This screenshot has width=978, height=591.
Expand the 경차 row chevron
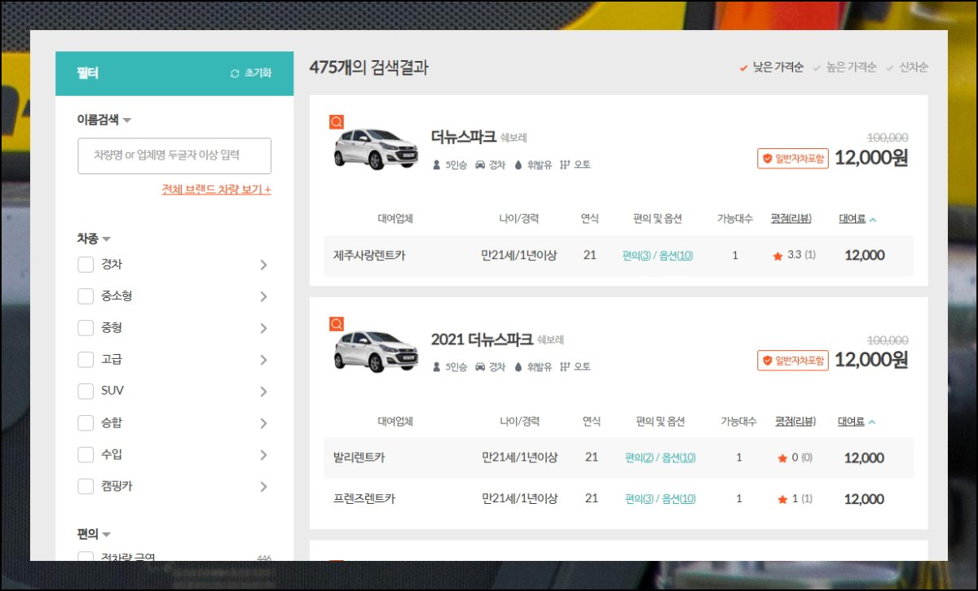click(x=263, y=265)
